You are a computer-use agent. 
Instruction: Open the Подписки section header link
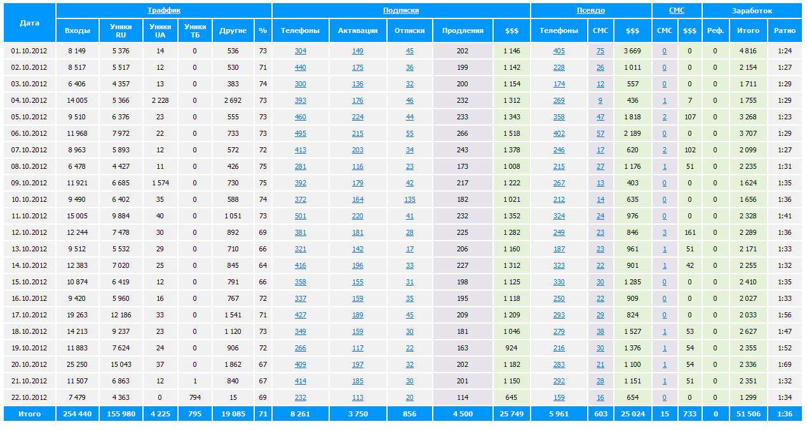pyautogui.click(x=401, y=11)
